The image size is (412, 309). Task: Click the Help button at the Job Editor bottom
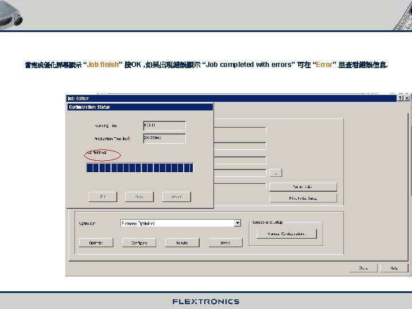tap(394, 268)
